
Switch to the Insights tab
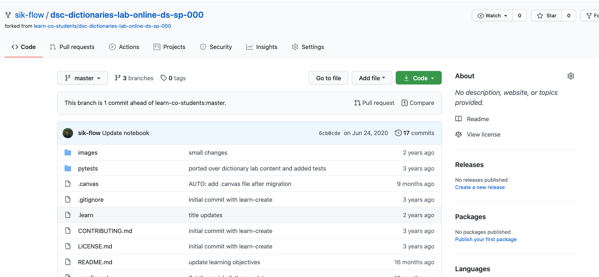point(262,47)
